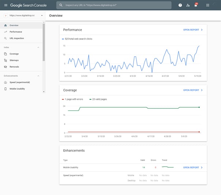
Task: Click the search magnifier icon in URL bar
Action: [61, 5]
